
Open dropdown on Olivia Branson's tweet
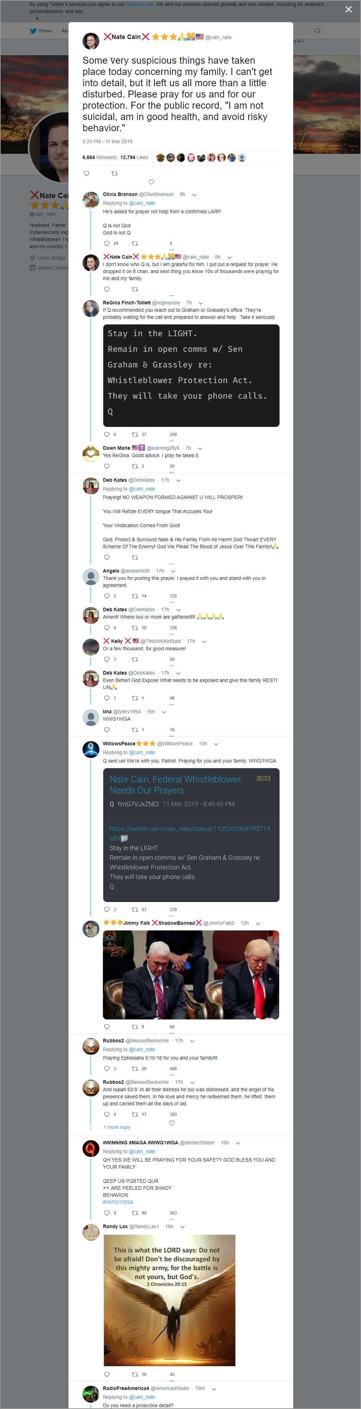(x=195, y=195)
